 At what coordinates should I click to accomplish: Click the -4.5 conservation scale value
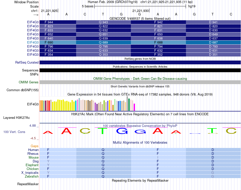(x=33, y=138)
